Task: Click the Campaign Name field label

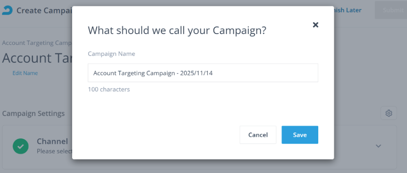Action: (111, 54)
